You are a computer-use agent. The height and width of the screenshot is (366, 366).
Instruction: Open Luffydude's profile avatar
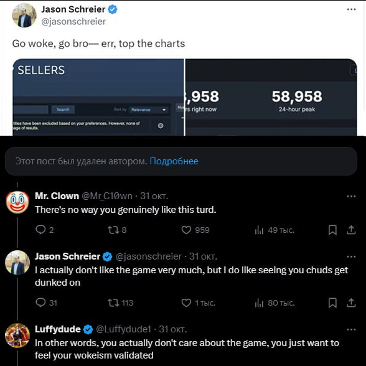pos(17,335)
